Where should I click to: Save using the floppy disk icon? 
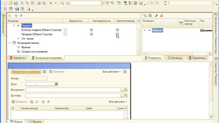(x=15, y=3)
